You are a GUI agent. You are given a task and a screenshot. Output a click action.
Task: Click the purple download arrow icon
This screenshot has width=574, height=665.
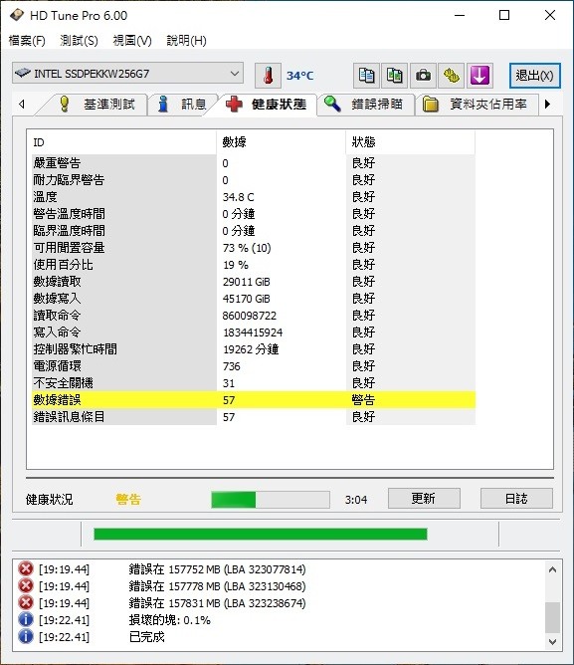click(479, 76)
